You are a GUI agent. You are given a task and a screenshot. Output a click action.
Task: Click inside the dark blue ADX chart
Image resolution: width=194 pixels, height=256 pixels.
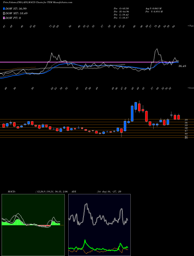point(99,225)
